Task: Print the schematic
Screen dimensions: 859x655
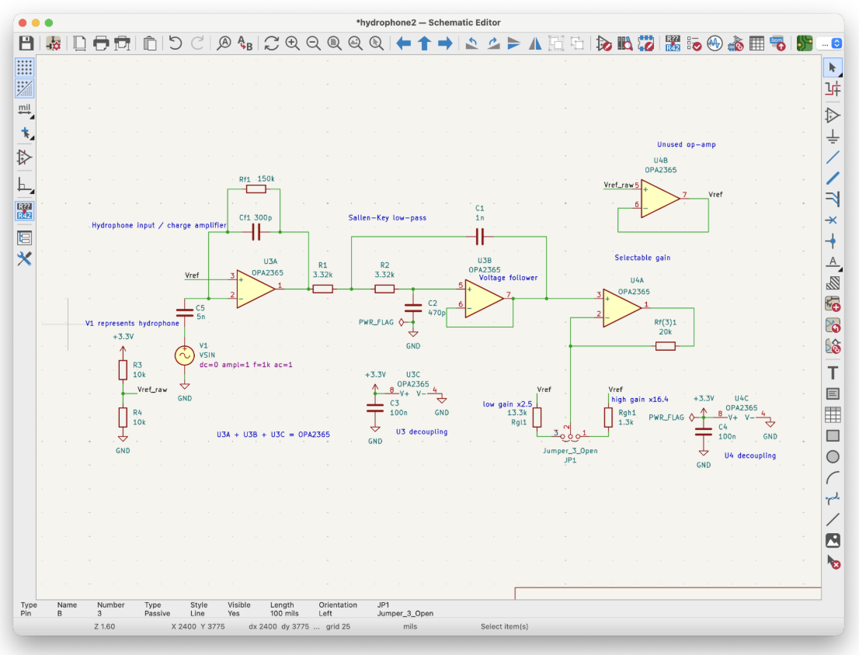Action: pyautogui.click(x=101, y=43)
